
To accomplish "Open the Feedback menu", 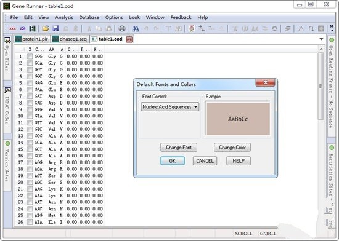I will coord(181,17).
